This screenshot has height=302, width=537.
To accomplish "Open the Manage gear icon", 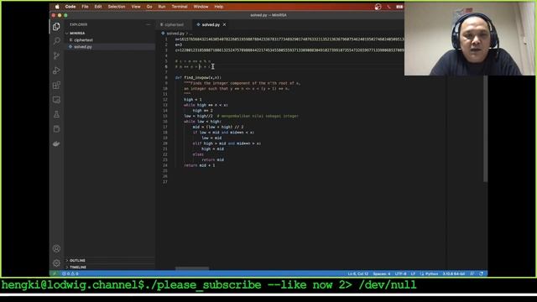I will (56, 263).
